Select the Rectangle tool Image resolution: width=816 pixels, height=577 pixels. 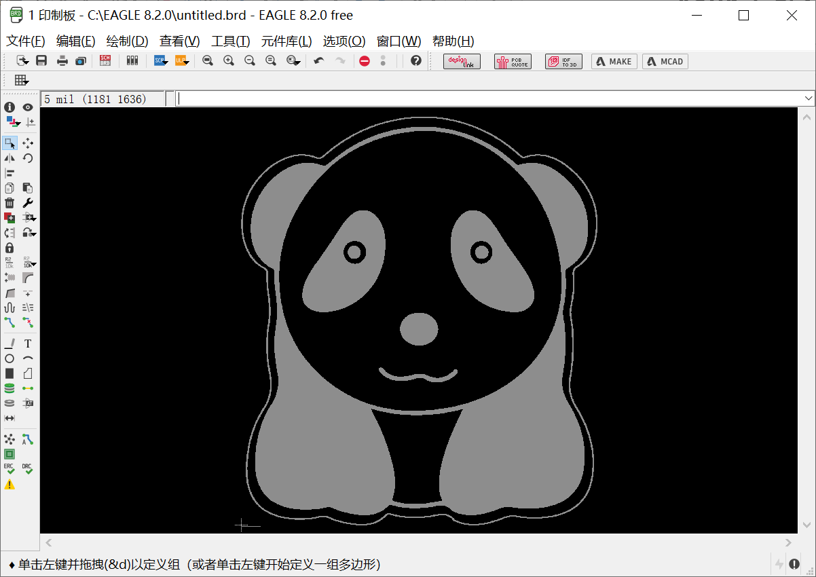10,373
